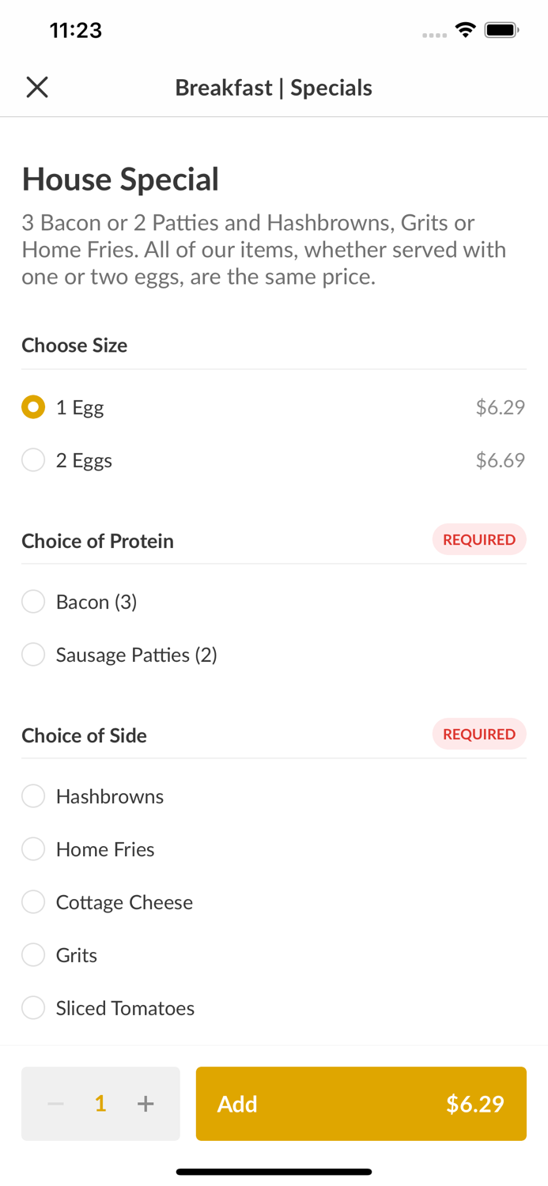548x1186 pixels.
Task: Close the House Special item screen
Action: tap(37, 87)
